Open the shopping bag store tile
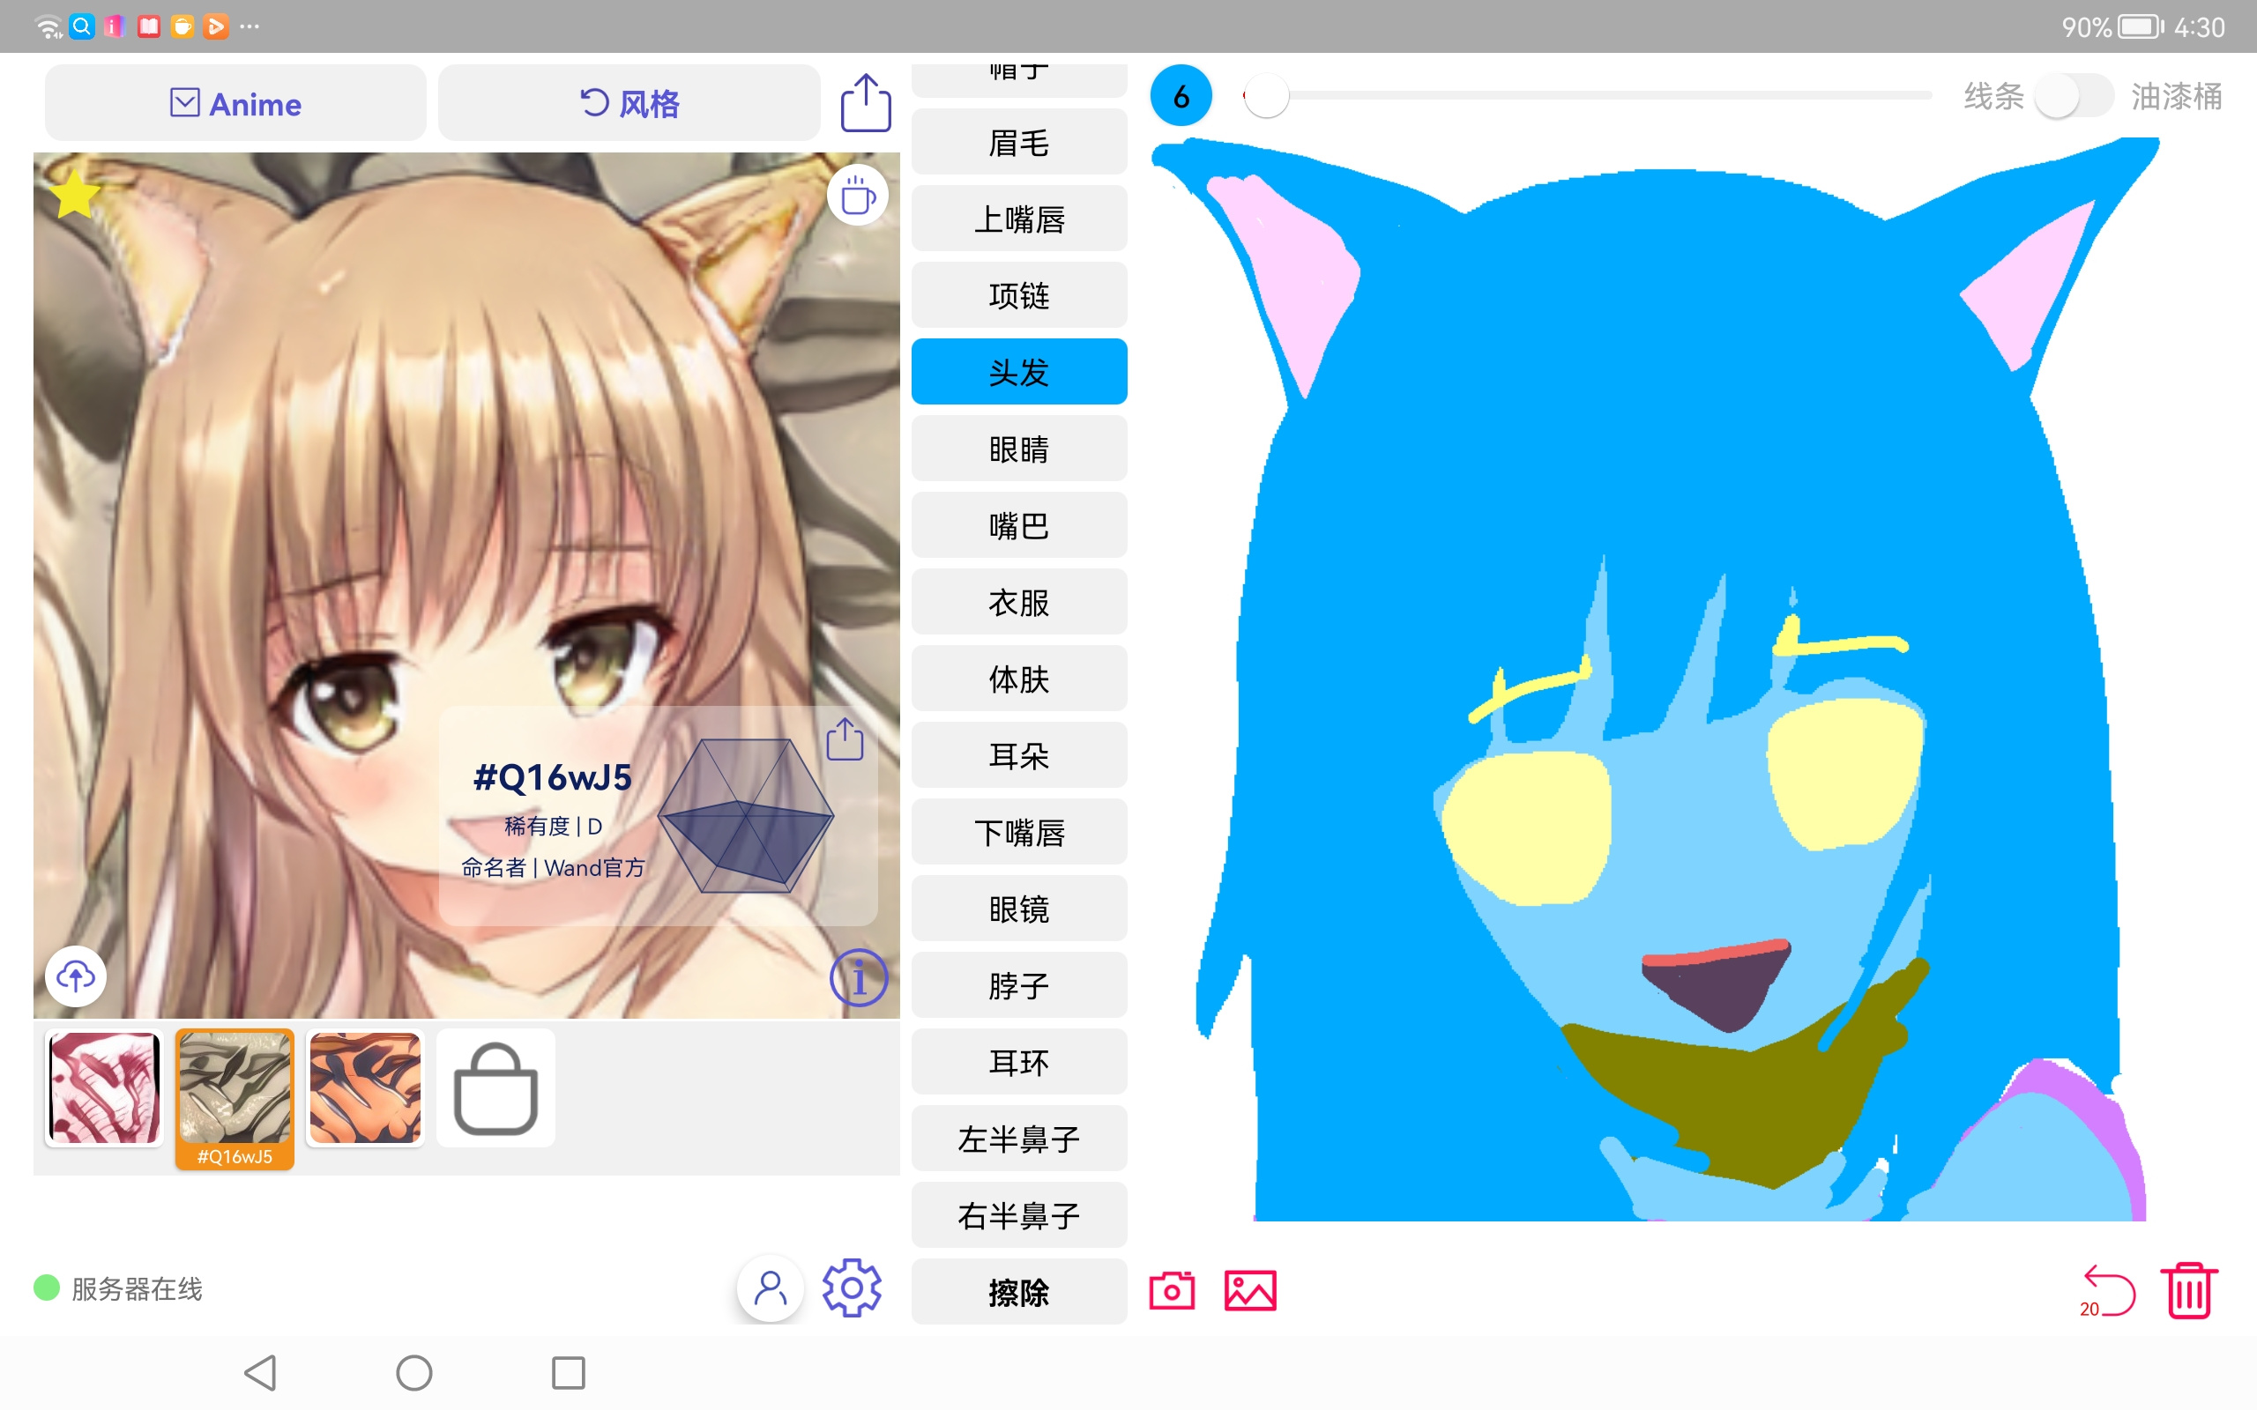Screen dimensions: 2257x1410 pos(495,1088)
